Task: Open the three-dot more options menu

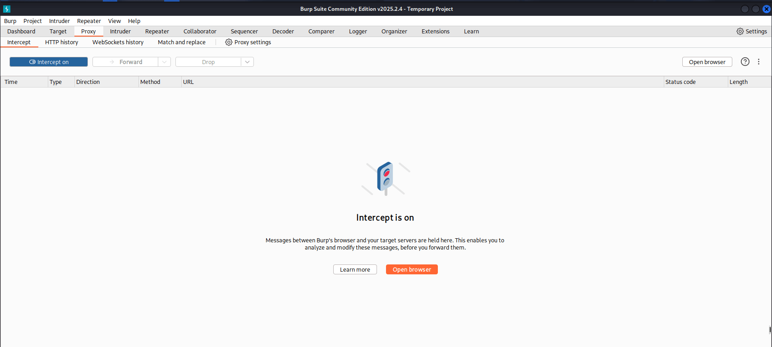Action: coord(758,62)
